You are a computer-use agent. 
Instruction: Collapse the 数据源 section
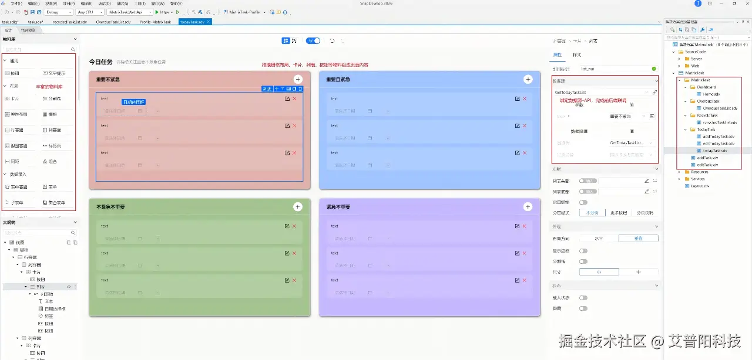pyautogui.click(x=656, y=81)
